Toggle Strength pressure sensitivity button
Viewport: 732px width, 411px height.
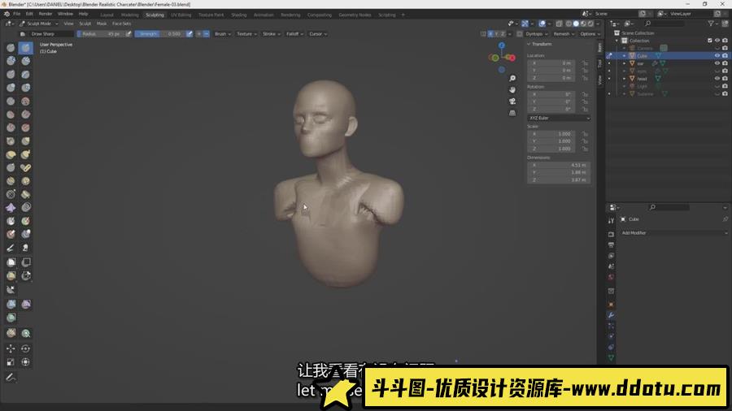tap(189, 34)
